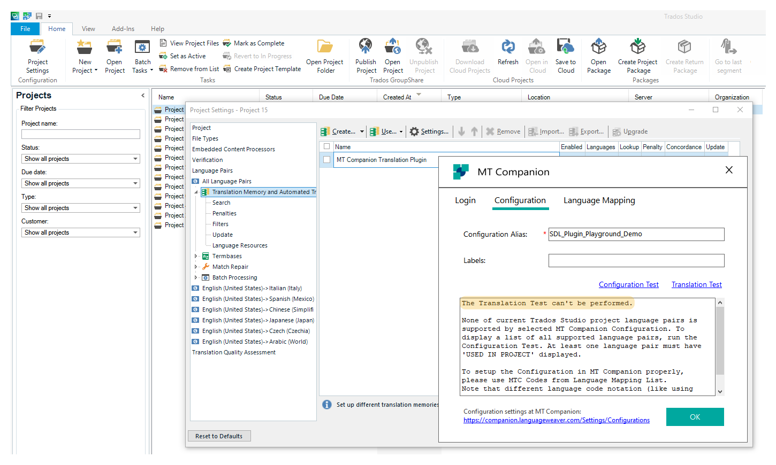Click the OK button in MT Companion
776x465 pixels.
pyautogui.click(x=695, y=417)
